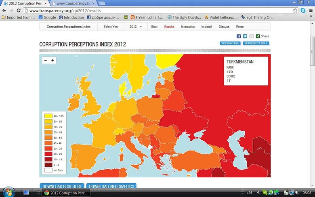Switch to 2012 Corruption Perc tab

25,3
